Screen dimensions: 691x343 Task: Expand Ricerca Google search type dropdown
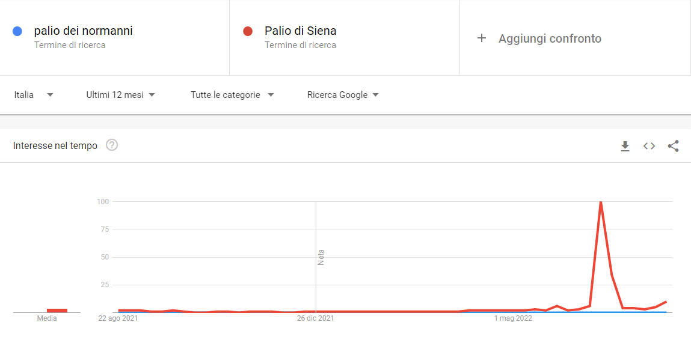pyautogui.click(x=343, y=95)
